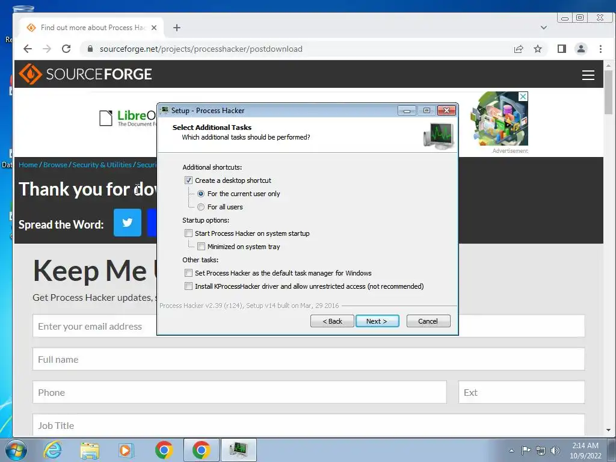Viewport: 616px width, 462px height.
Task: Open Windows Explorer folder in taskbar
Action: 90,450
